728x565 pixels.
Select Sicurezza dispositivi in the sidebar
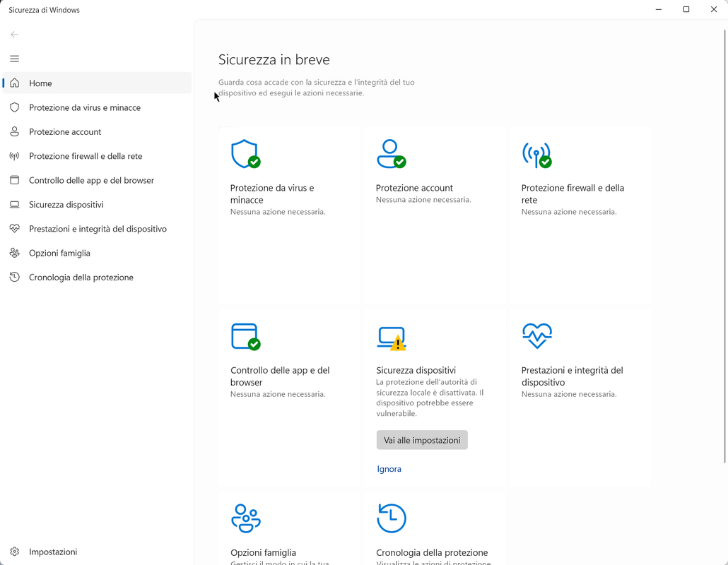click(97, 205)
